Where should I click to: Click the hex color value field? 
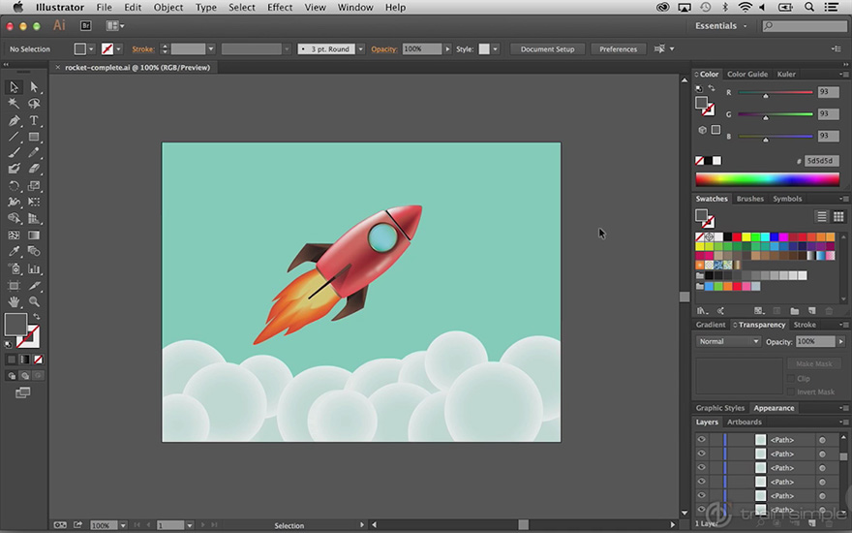tap(821, 161)
